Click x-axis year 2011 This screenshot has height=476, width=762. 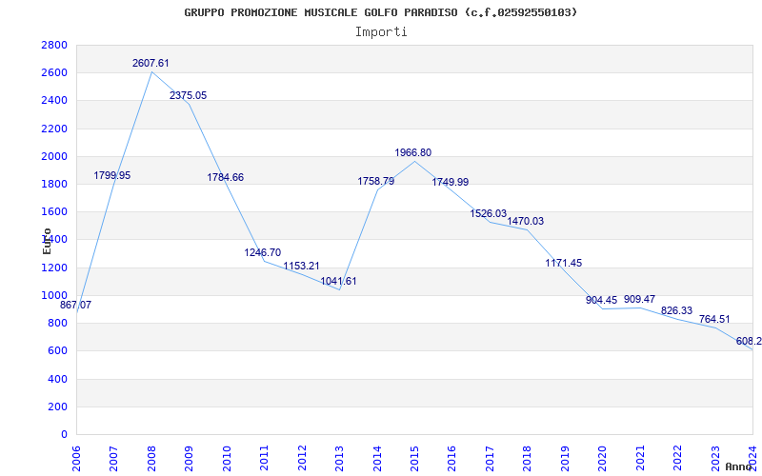pos(265,458)
